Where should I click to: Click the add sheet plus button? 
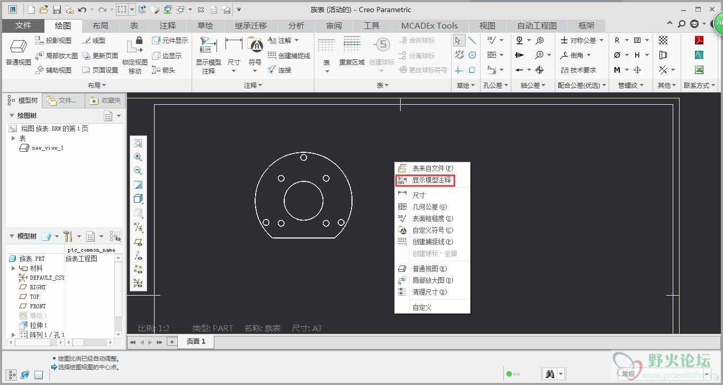pyautogui.click(x=172, y=342)
